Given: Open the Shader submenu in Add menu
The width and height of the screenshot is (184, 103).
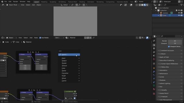Looking at the screenshot, I should pos(69,63).
